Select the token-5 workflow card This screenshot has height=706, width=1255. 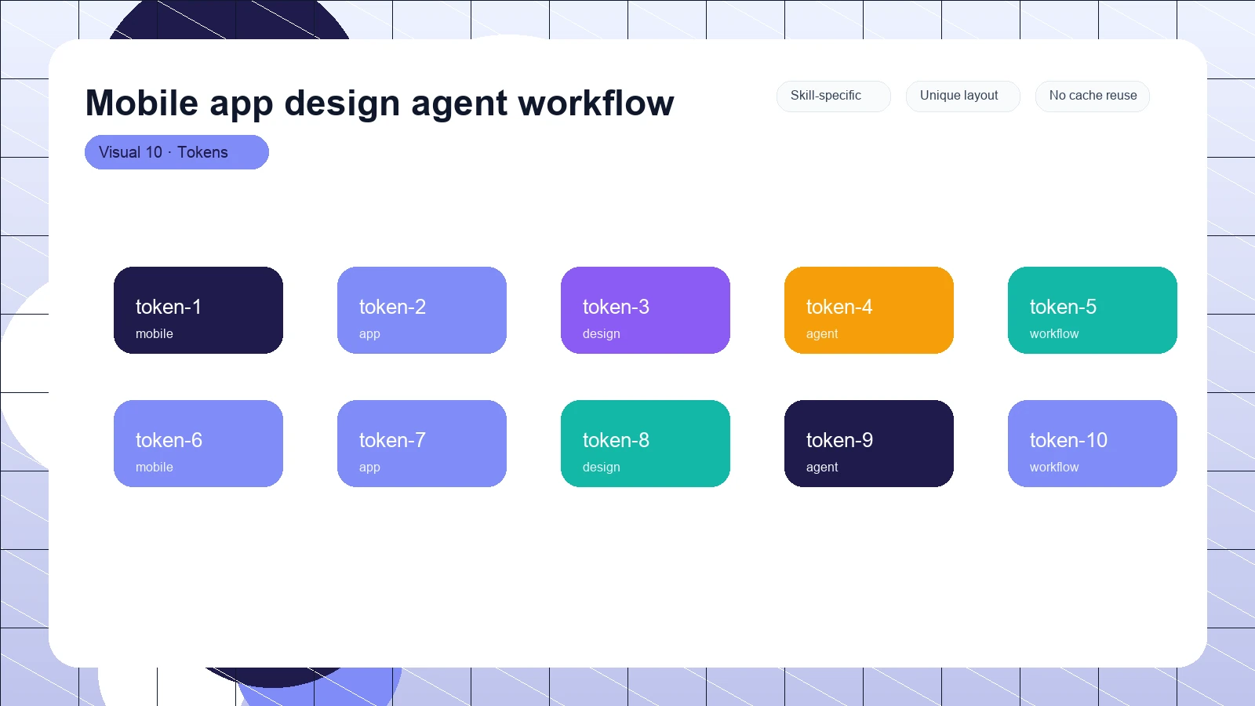pyautogui.click(x=1093, y=310)
